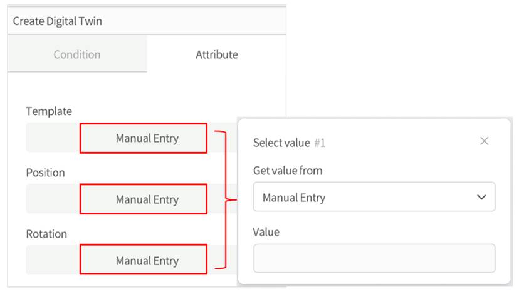
Task: Click the Value label above input
Action: pos(266,232)
